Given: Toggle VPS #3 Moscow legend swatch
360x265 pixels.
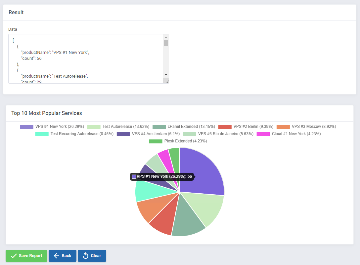Looking at the screenshot, I should pos(283,127).
